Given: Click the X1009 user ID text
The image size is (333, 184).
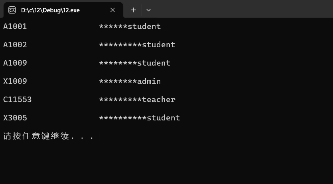Looking at the screenshot, I should coord(15,81).
